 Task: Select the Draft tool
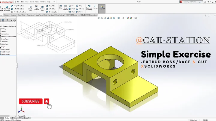[x=72, y=9]
